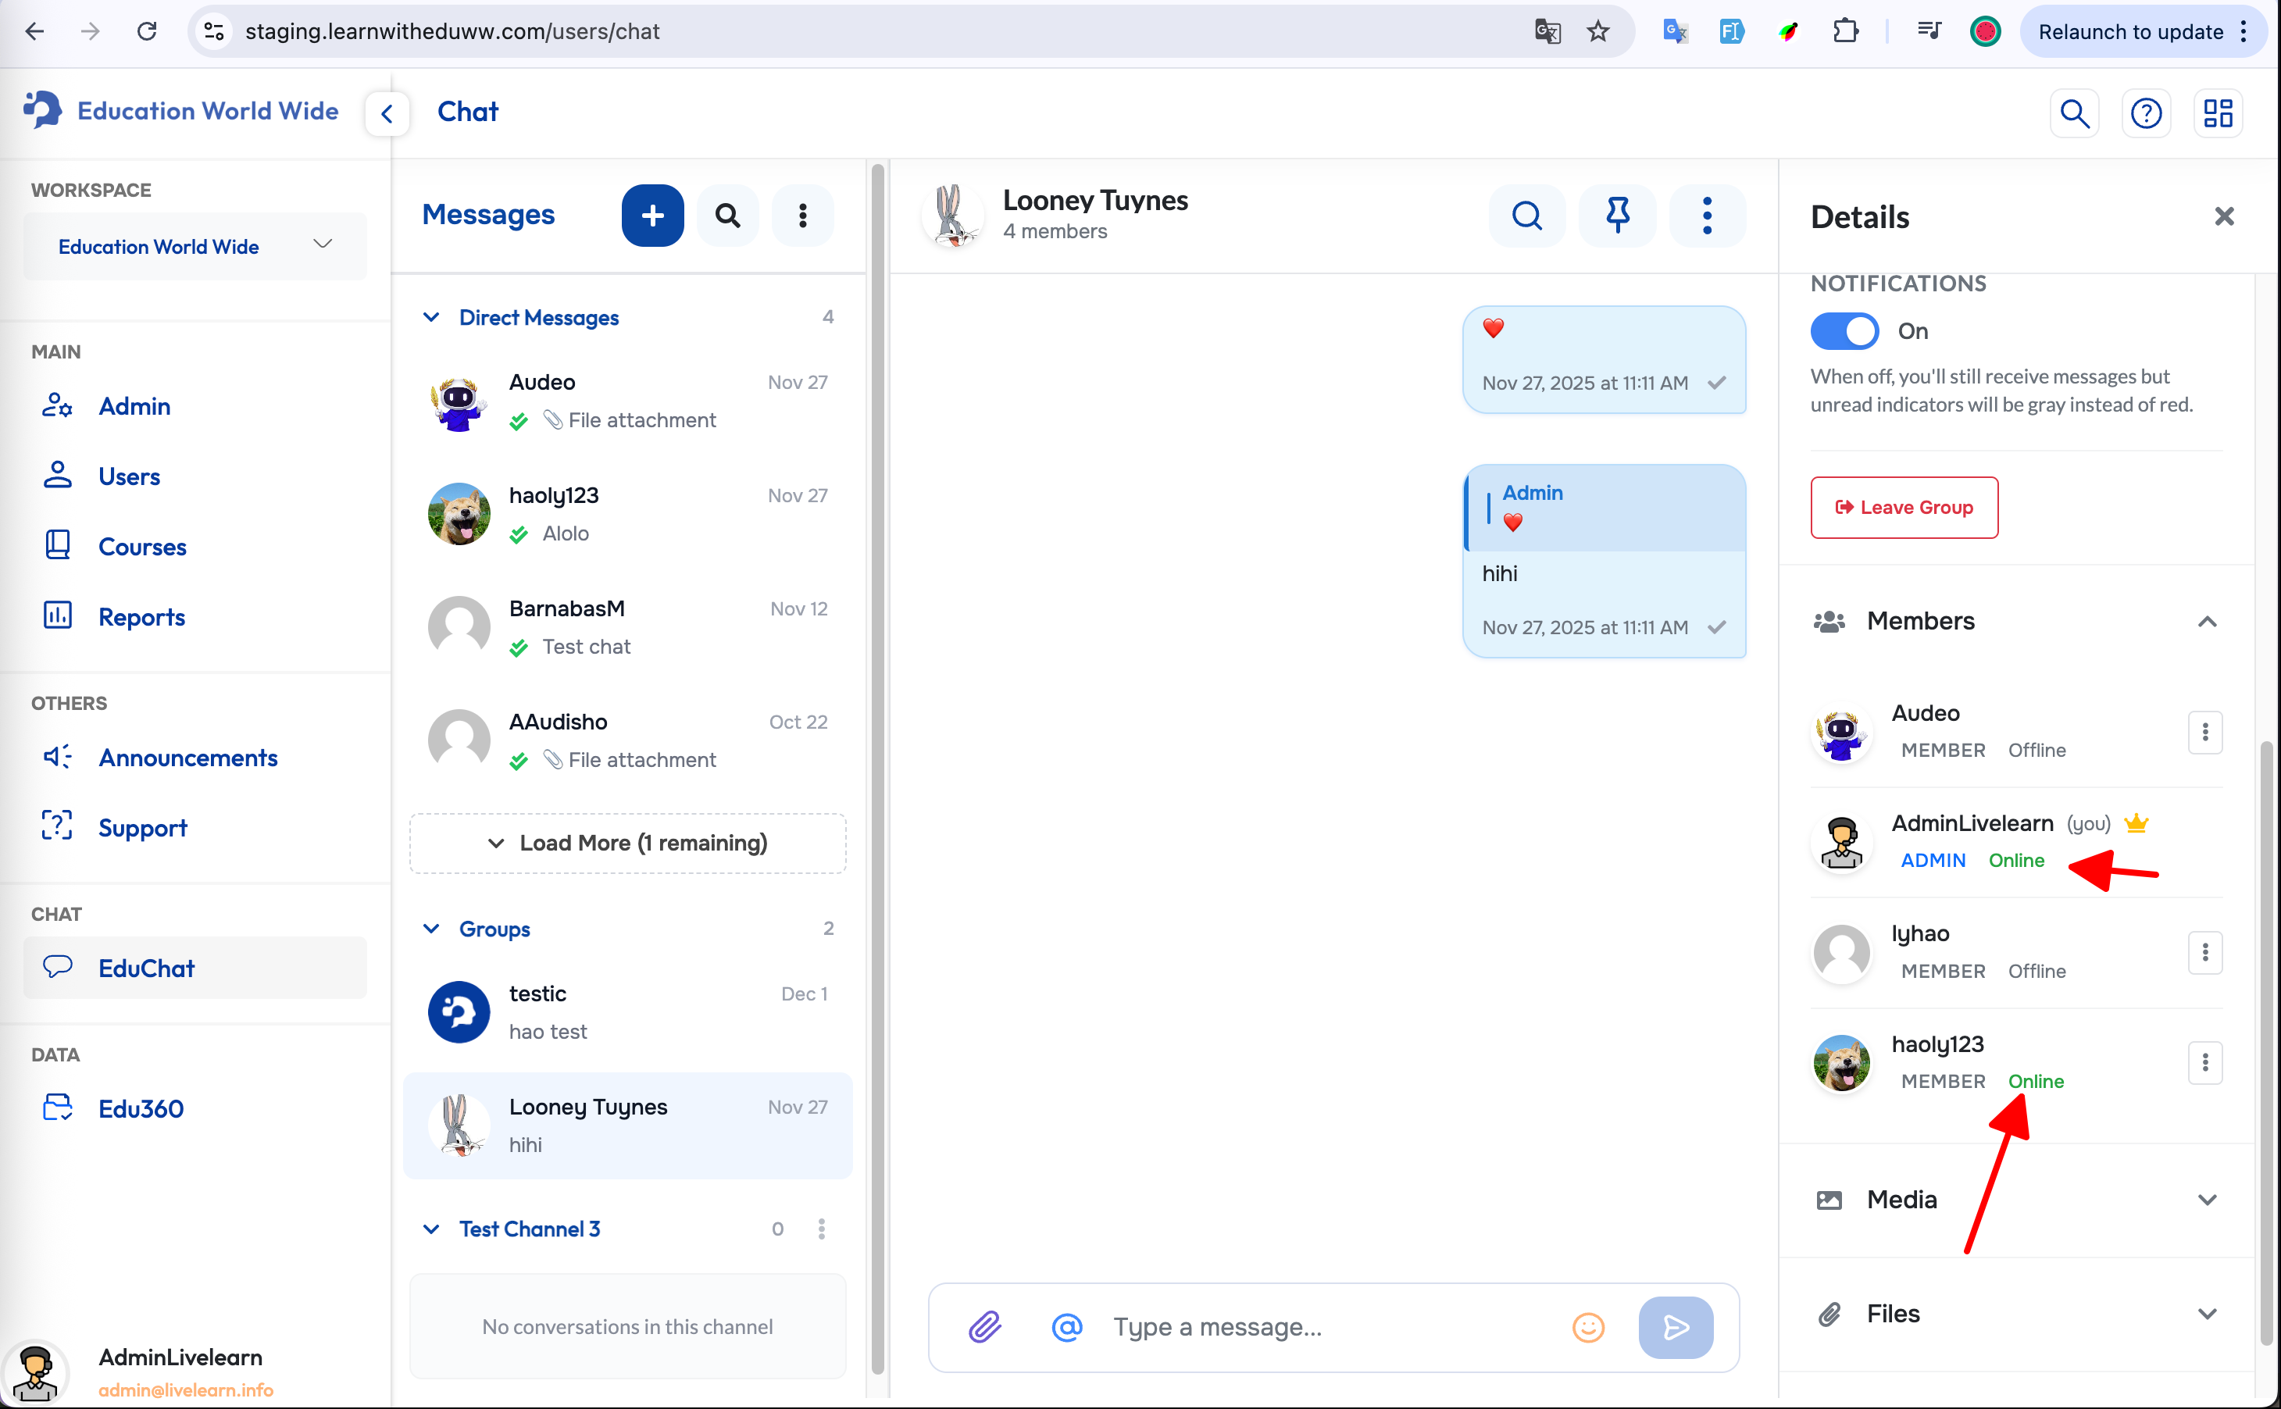Click the pin icon in chat header
This screenshot has width=2281, height=1409.
point(1618,216)
